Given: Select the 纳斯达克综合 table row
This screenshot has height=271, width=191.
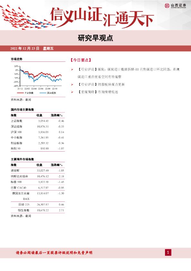Looking at the screenshot, I should 38,176.
